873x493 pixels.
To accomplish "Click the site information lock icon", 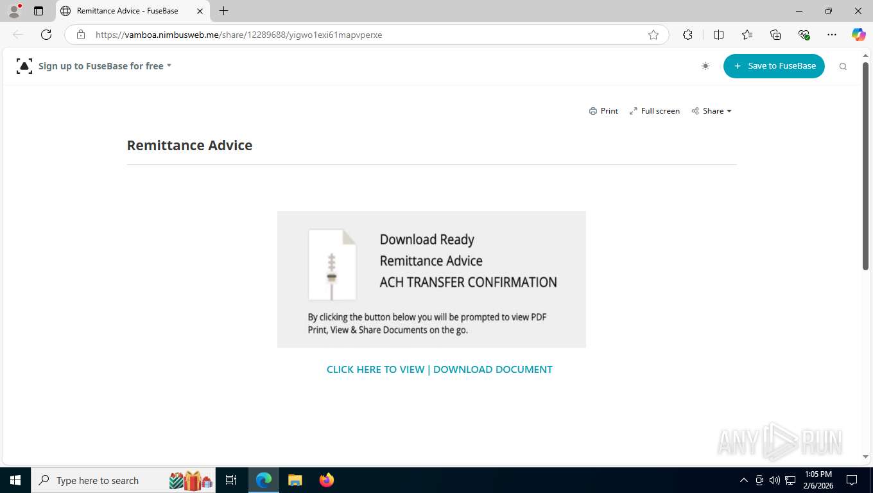I will (x=81, y=35).
